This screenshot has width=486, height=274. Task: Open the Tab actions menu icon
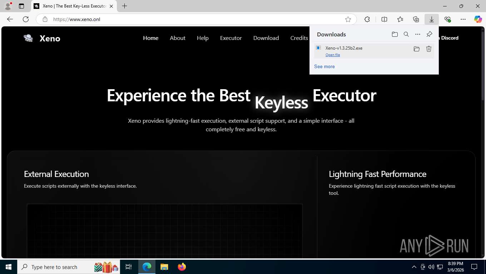21,6
